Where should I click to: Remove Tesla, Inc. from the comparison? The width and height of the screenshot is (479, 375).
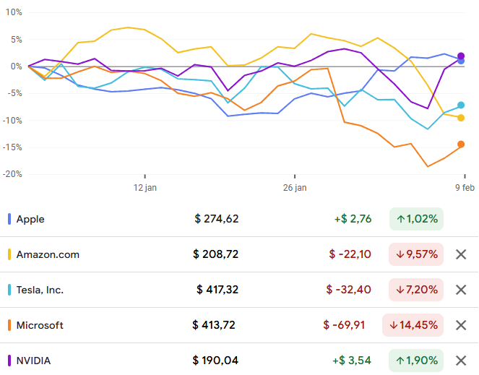[461, 290]
